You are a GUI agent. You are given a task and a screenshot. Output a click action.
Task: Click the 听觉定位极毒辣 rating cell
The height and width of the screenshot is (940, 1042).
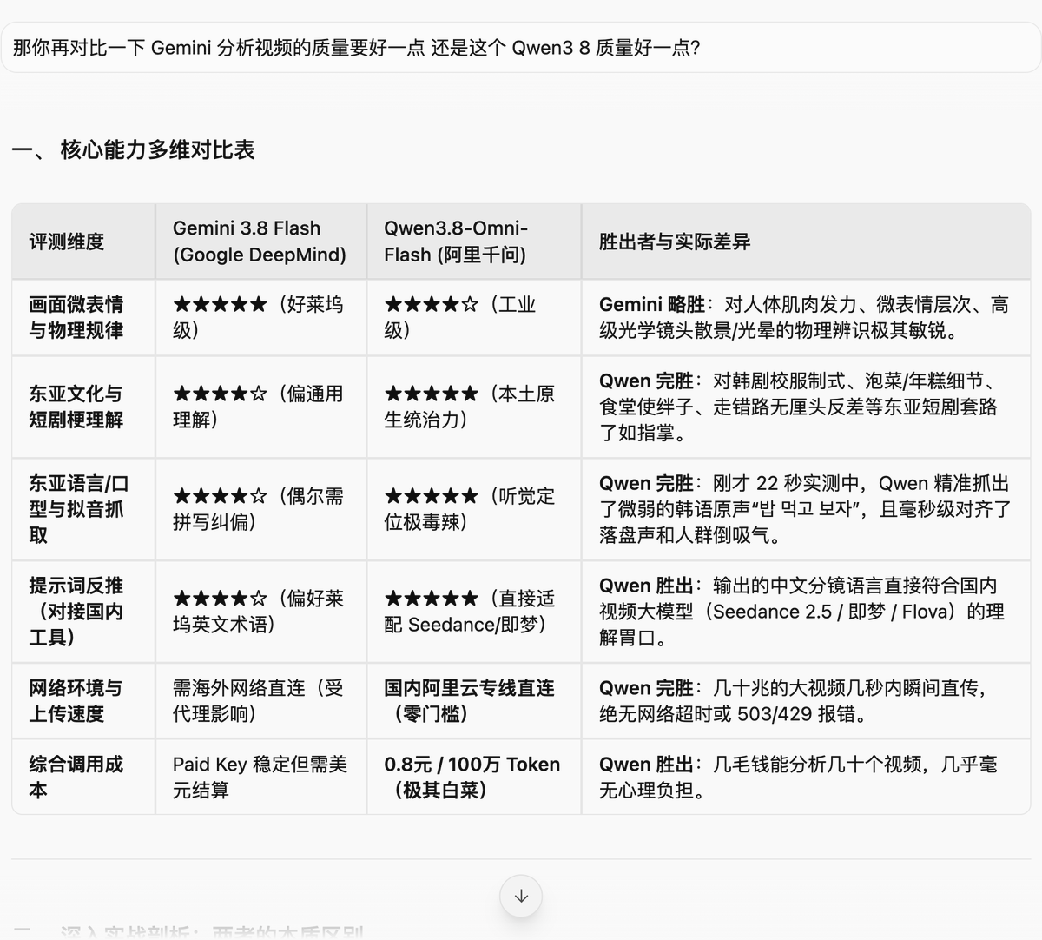click(473, 509)
